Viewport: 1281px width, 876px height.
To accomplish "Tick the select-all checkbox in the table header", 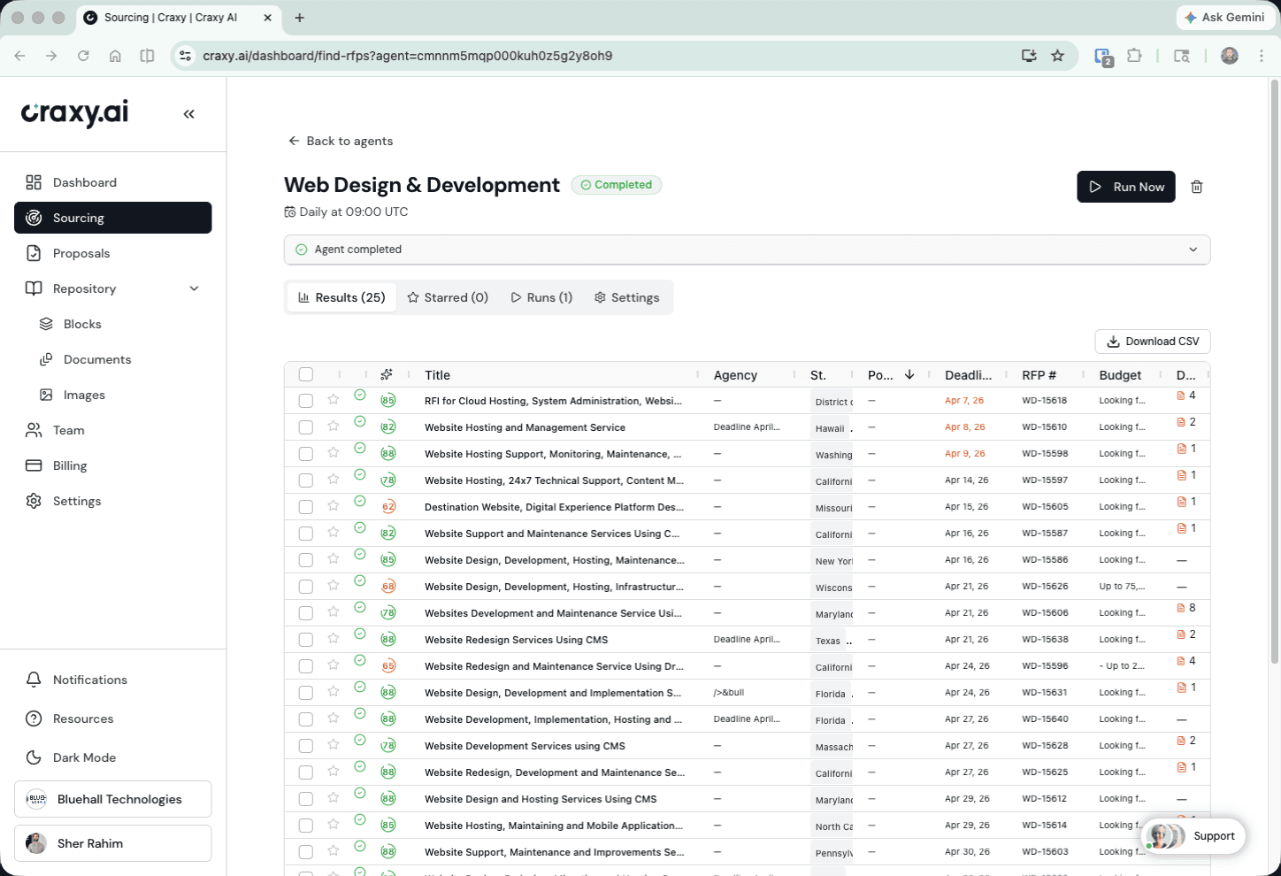I will coord(306,374).
